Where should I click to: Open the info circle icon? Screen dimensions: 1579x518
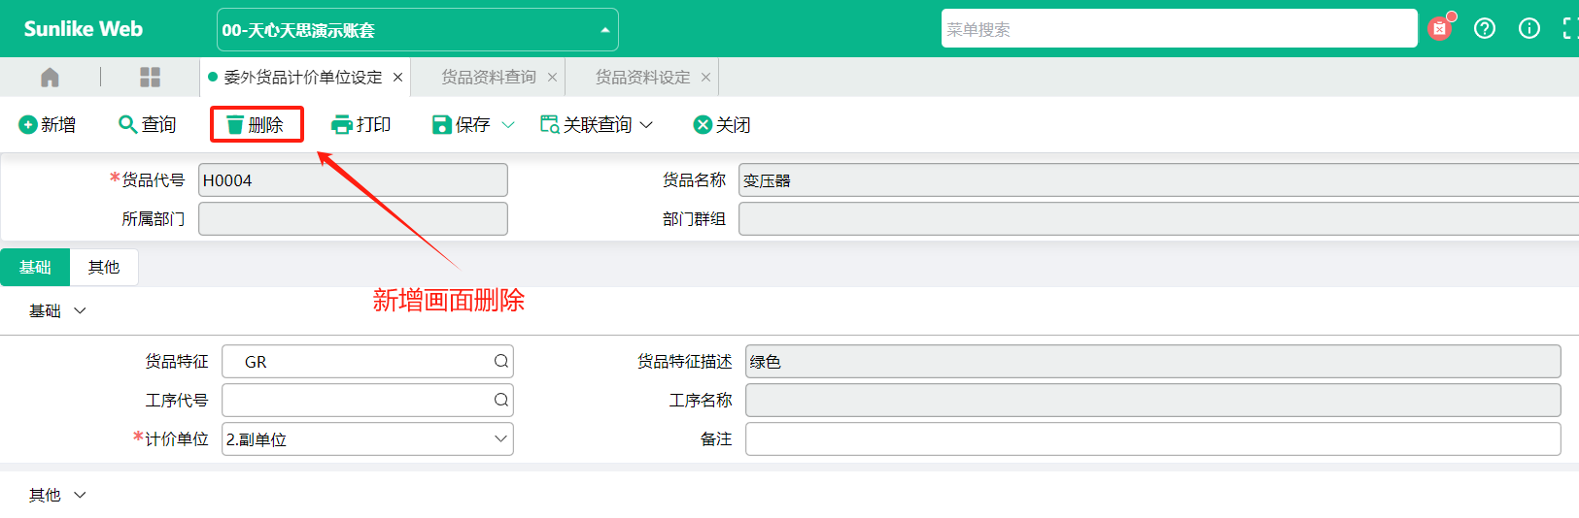1529,28
